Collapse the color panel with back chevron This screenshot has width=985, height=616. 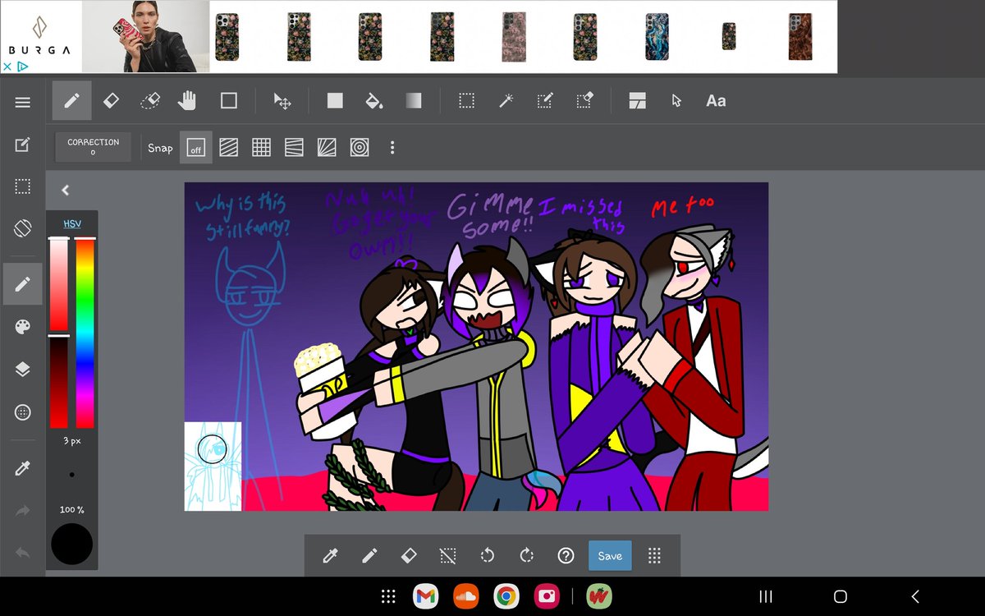click(x=66, y=190)
